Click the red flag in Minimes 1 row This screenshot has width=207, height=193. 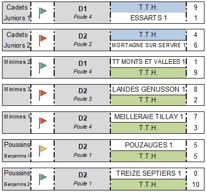[x=43, y=123]
